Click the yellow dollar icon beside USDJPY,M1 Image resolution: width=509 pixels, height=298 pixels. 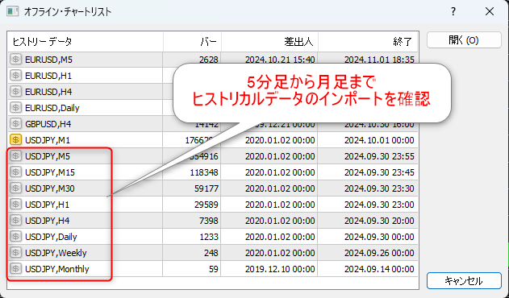[x=15, y=140]
